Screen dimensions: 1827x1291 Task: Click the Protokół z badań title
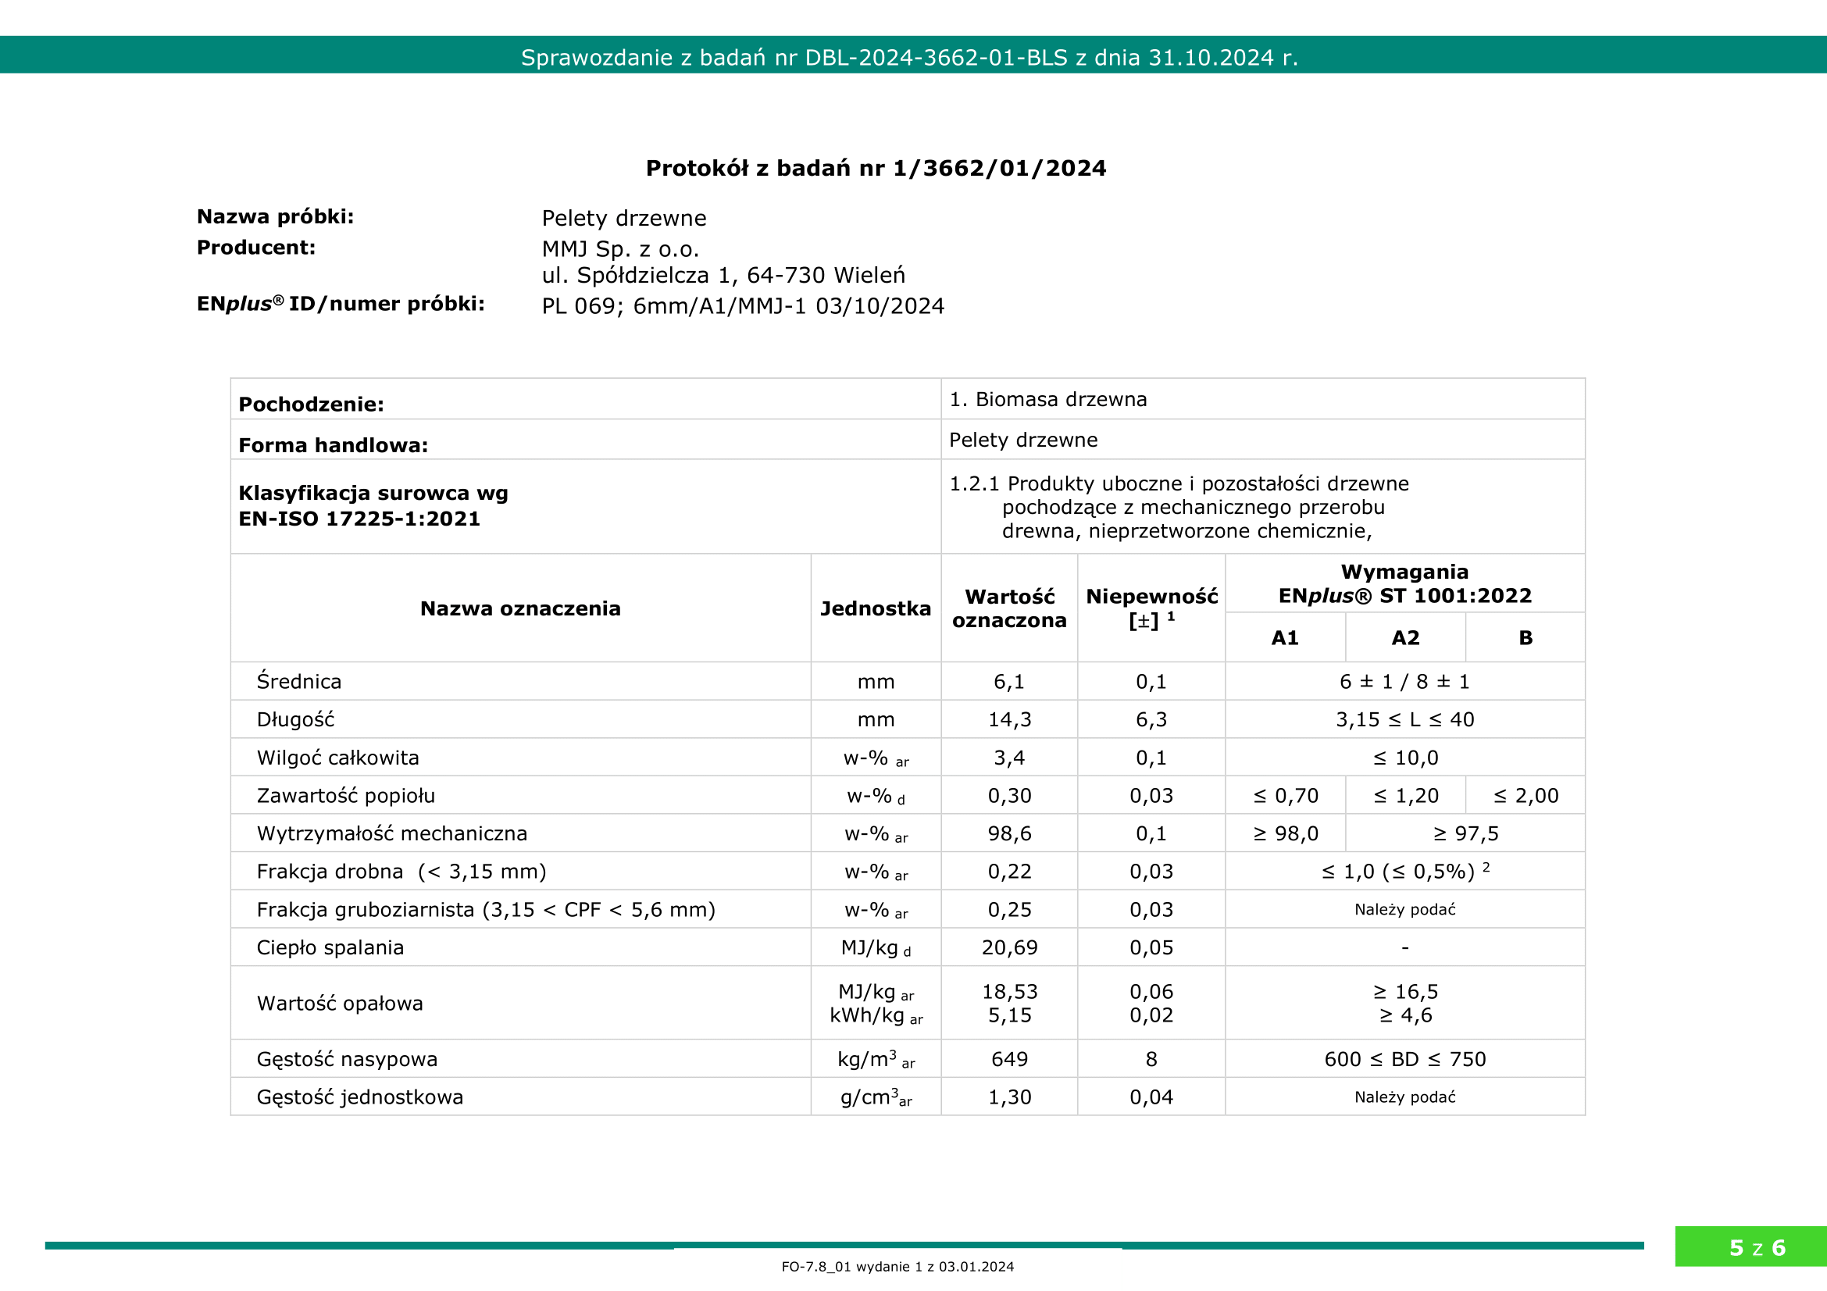click(876, 168)
